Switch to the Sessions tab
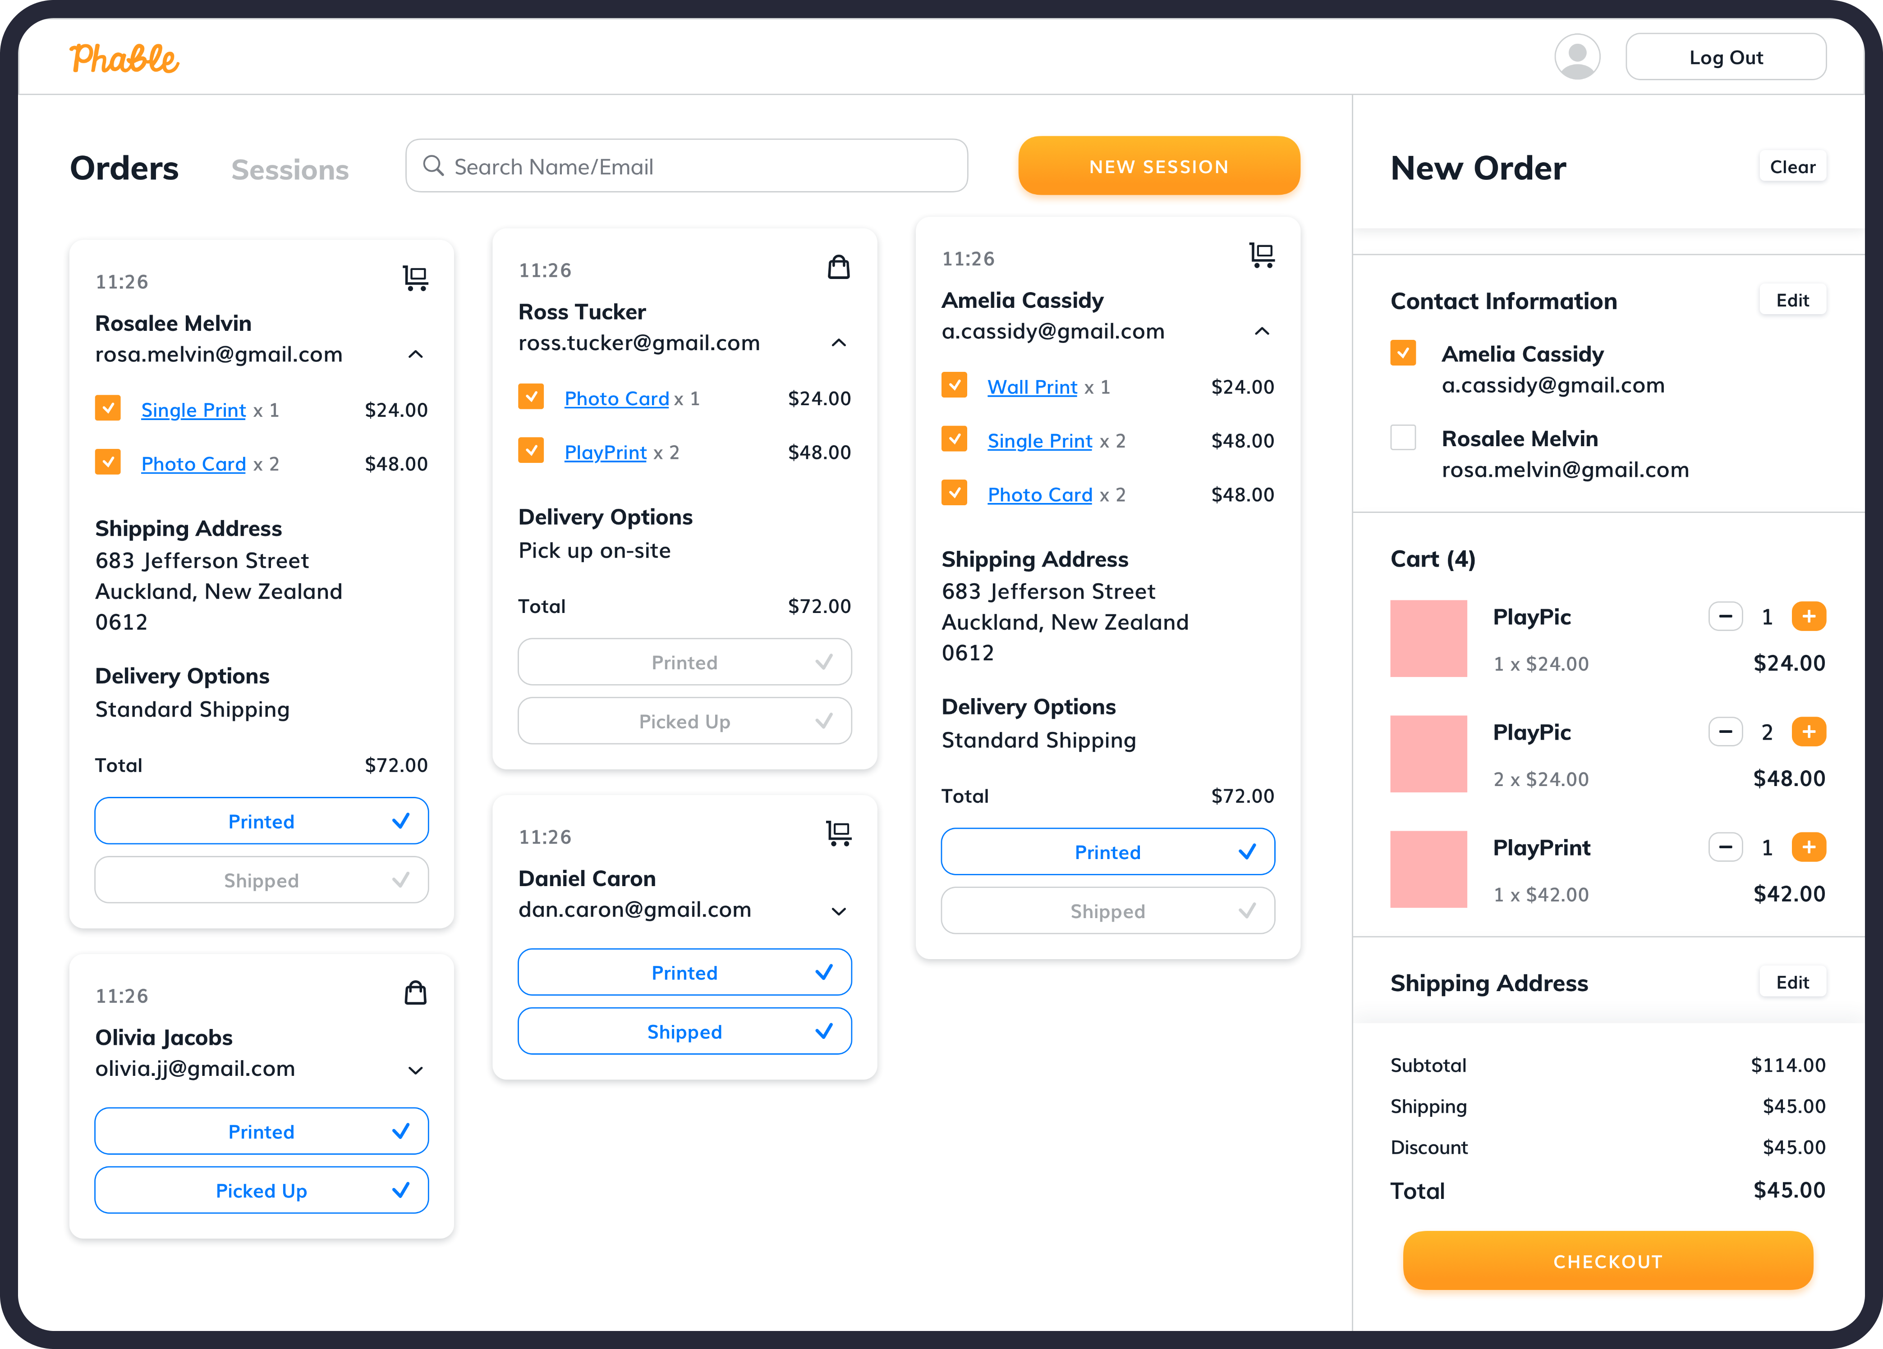This screenshot has width=1883, height=1349. point(290,169)
